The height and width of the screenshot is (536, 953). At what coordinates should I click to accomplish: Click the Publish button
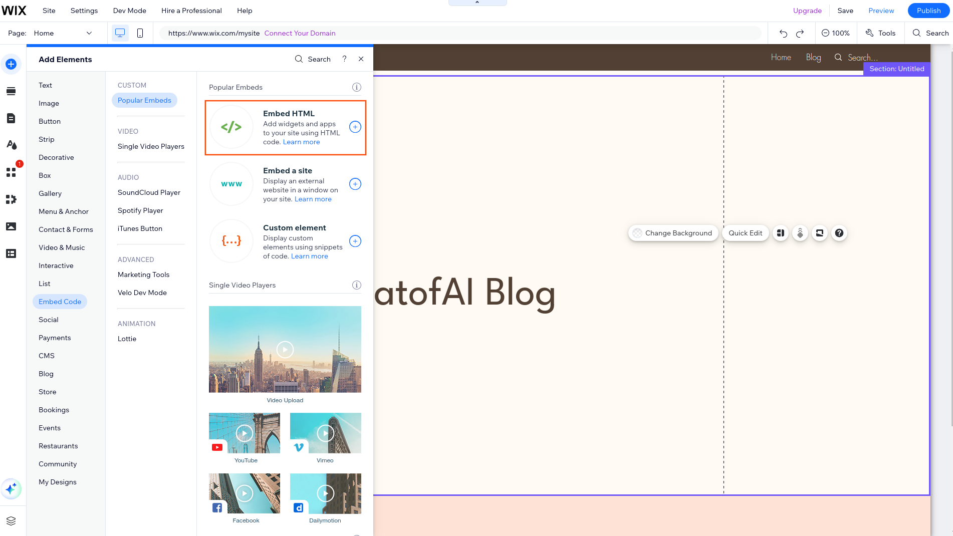(x=929, y=11)
